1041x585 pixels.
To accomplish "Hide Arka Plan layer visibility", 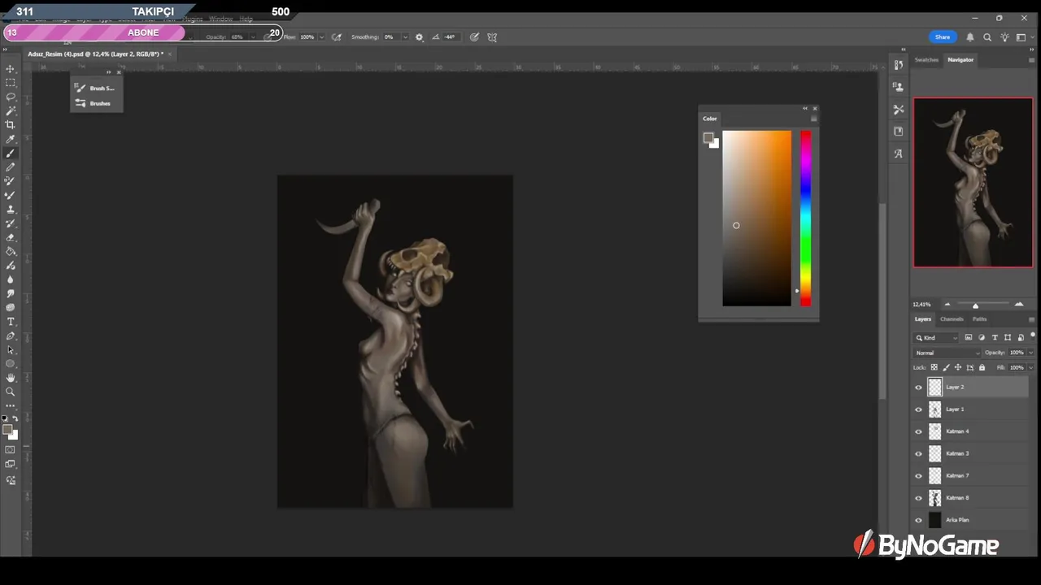I will tap(919, 520).
